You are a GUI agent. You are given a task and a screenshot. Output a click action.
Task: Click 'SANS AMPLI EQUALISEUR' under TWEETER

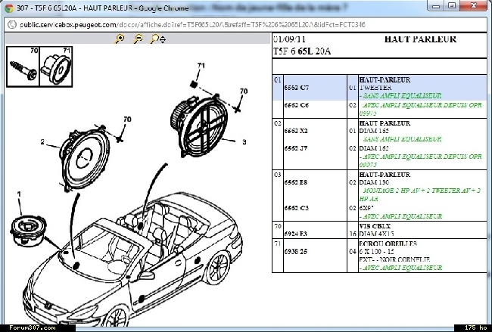[x=400, y=95]
